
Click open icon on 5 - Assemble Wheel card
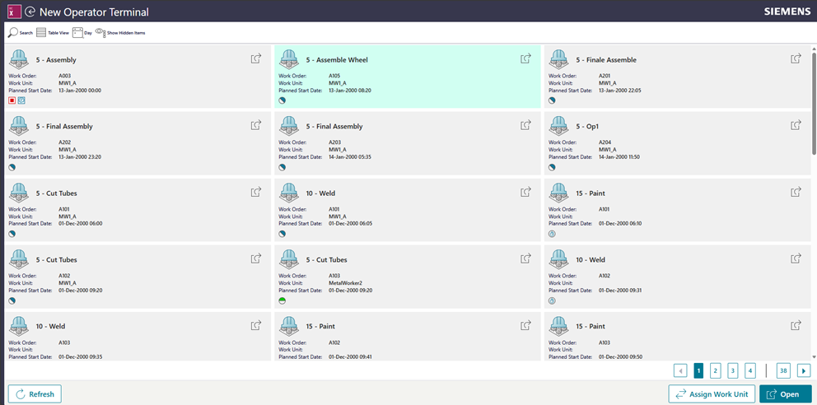(526, 58)
